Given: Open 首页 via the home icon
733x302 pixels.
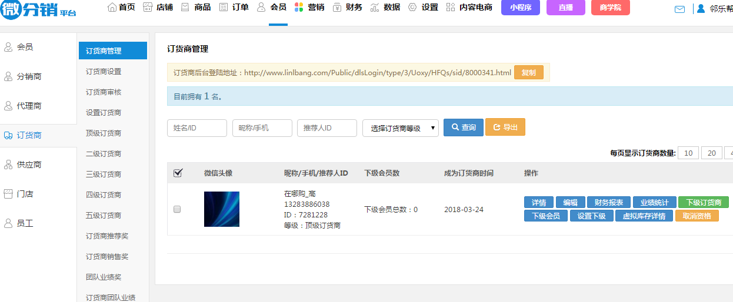Looking at the screenshot, I should [112, 8].
